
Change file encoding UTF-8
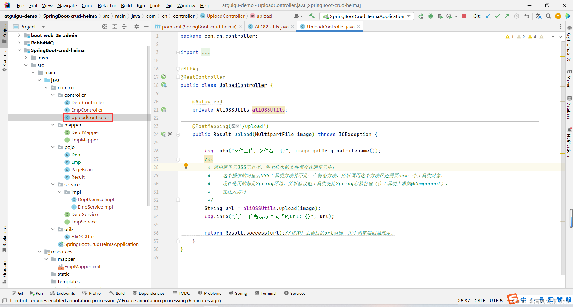tap(496, 301)
